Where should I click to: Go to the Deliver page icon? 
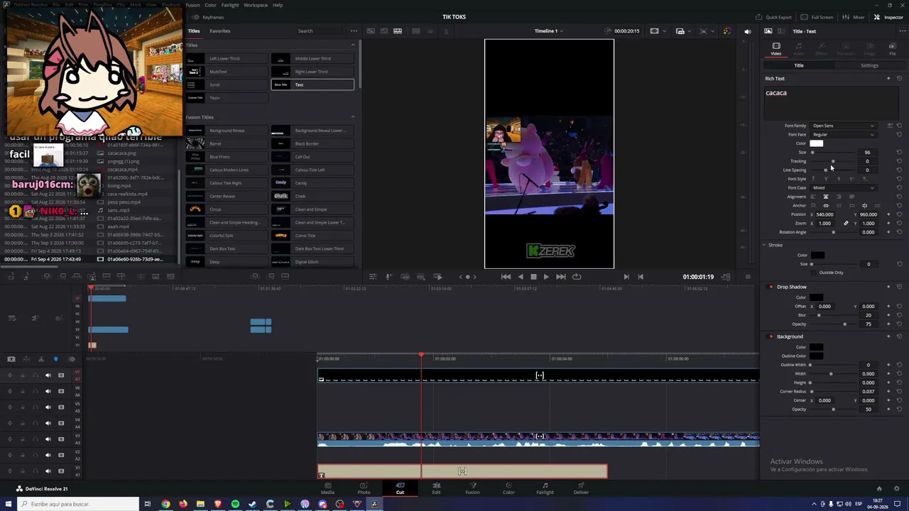[x=581, y=488]
